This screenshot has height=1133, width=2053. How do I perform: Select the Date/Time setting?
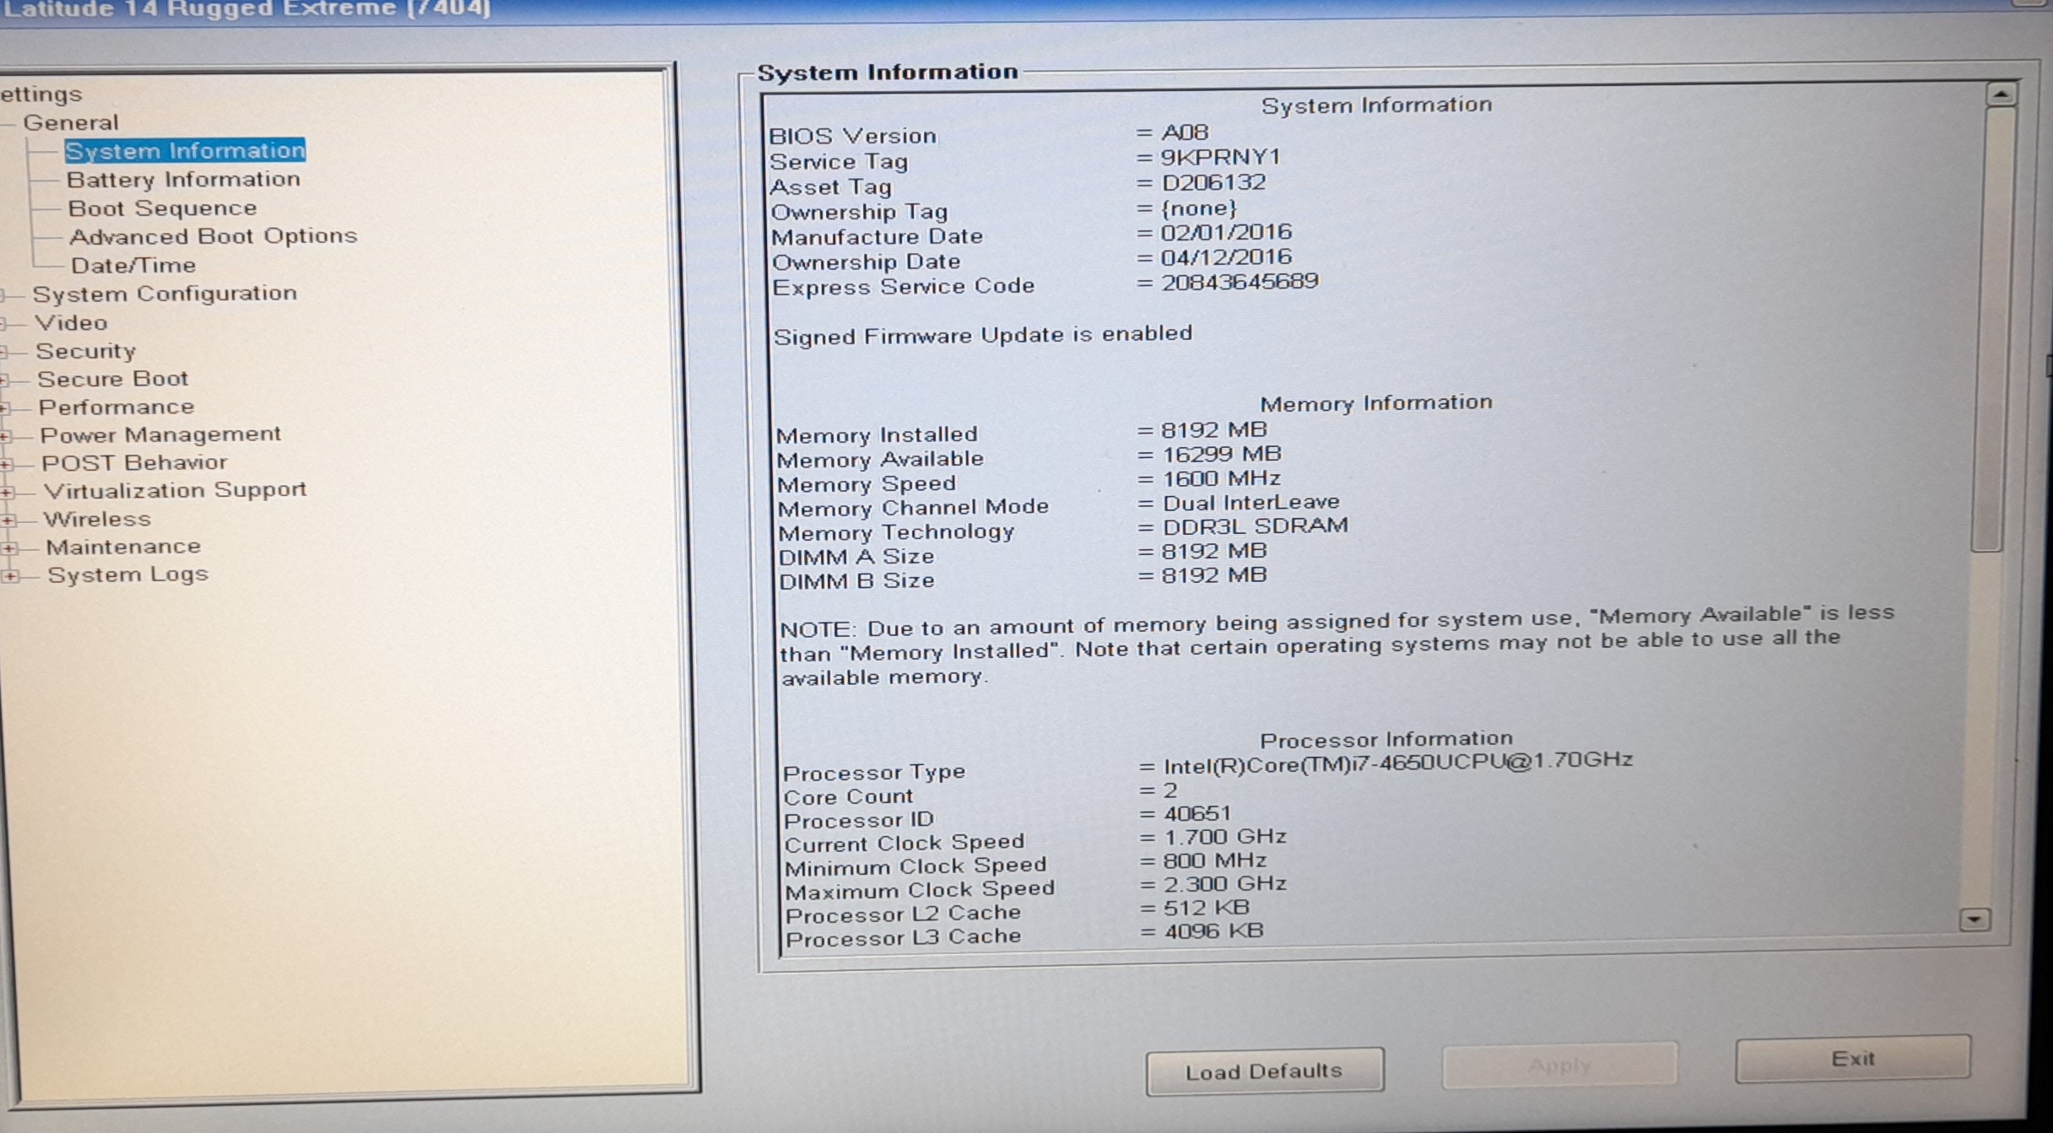tap(132, 266)
